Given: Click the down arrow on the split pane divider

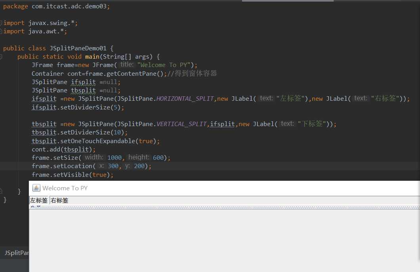Looking at the screenshot, I should pos(38,207).
